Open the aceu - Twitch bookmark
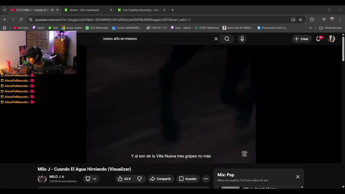 coord(181,28)
